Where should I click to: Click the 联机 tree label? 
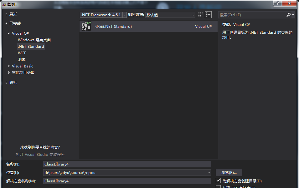pos(13,82)
